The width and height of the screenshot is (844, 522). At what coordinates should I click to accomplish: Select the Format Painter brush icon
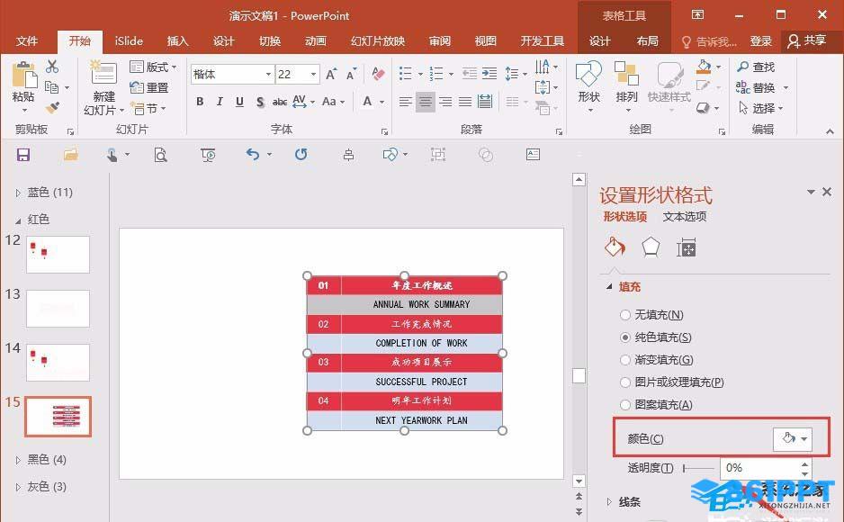pos(52,108)
